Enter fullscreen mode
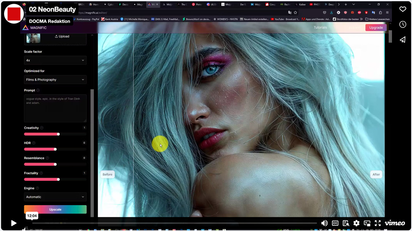This screenshot has height=231, width=412. point(377,223)
